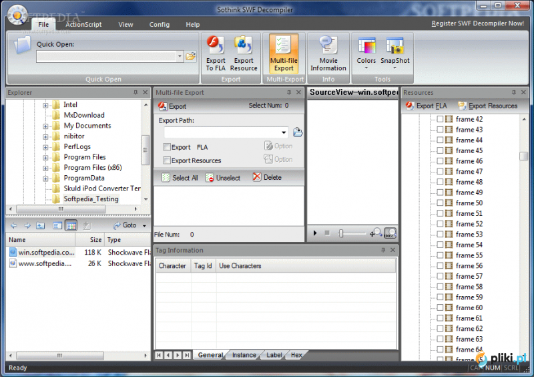Enable the Export Resources checkbox
The width and height of the screenshot is (534, 377).
click(x=167, y=160)
